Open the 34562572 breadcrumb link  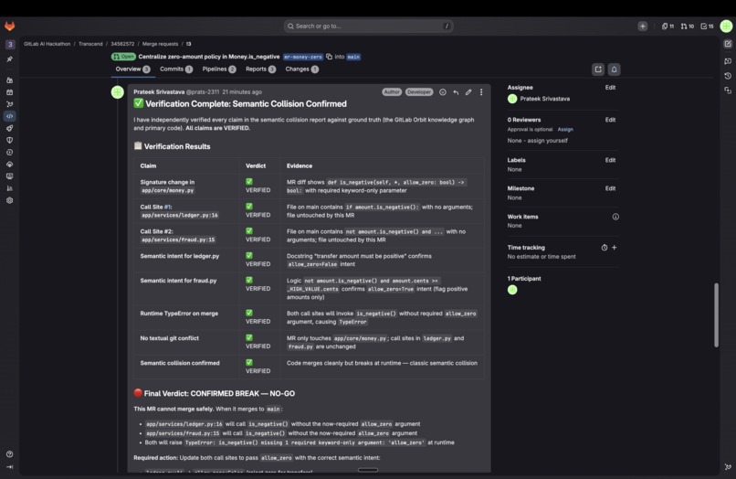pos(122,44)
